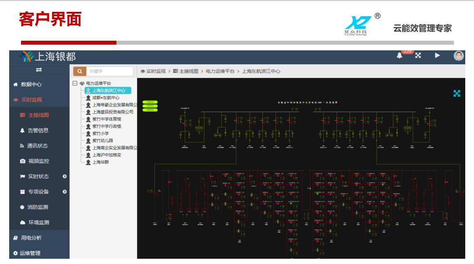Click the 上海银都 logo
The width and height of the screenshot is (474, 264).
48,56
